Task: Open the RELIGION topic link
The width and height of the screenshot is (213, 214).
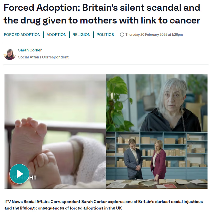Action: 82,35
